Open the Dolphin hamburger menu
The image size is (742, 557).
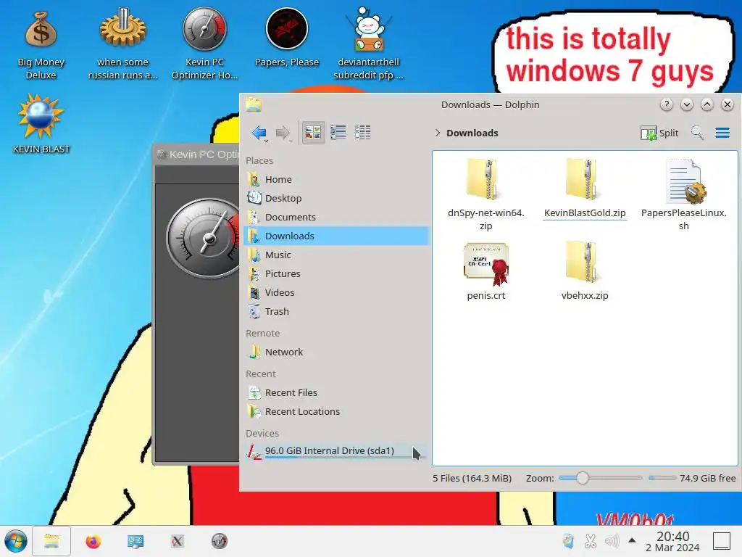[x=722, y=133]
